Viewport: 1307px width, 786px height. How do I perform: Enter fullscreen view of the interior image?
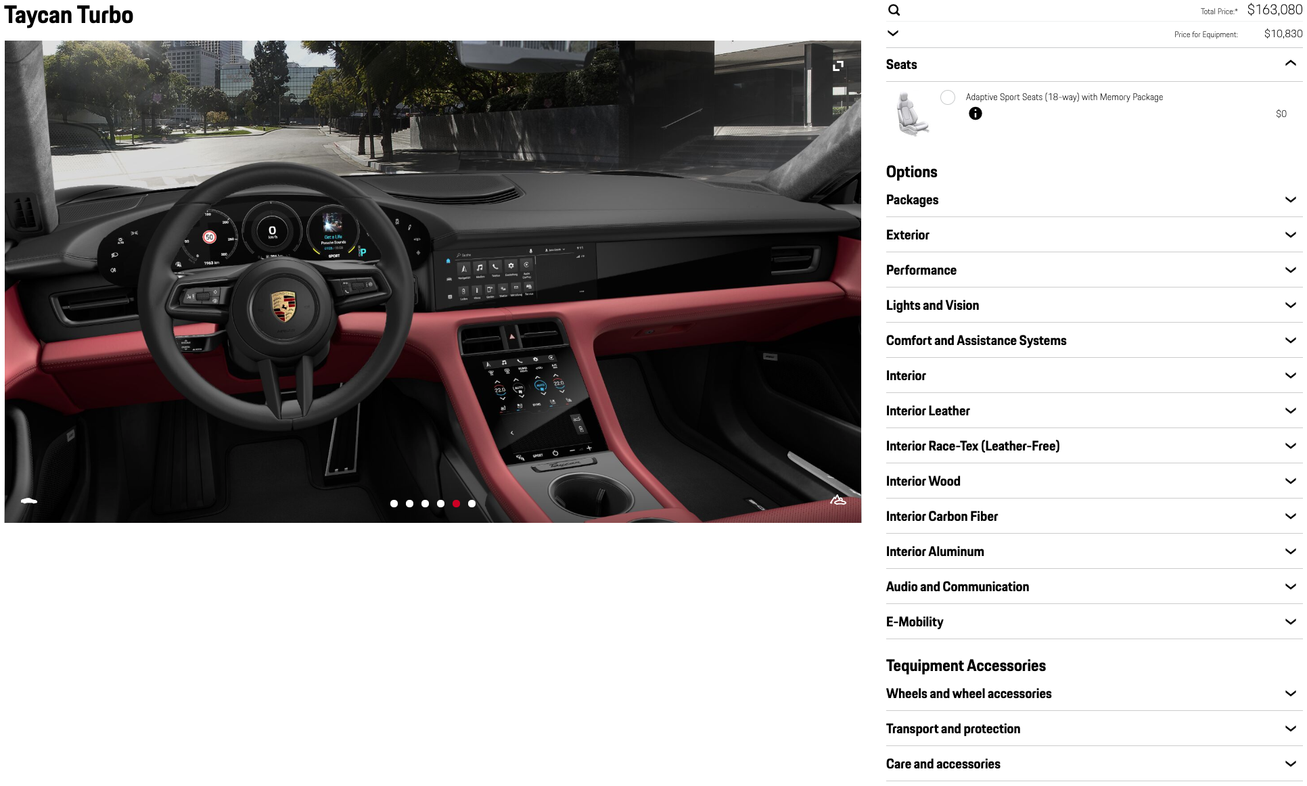(x=838, y=66)
